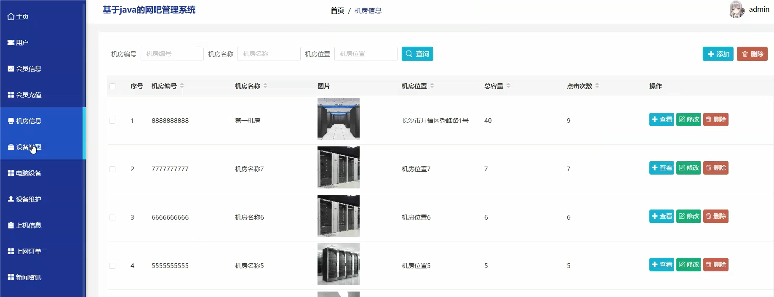
Task: Click the 长沙市开福区秀峰路1号 location cell
Action: coord(435,121)
